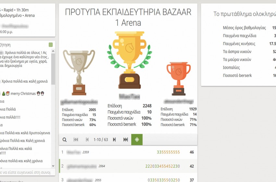Open the player search magnifier icon
The height and width of the screenshot is (182, 276).
pos(65,140)
